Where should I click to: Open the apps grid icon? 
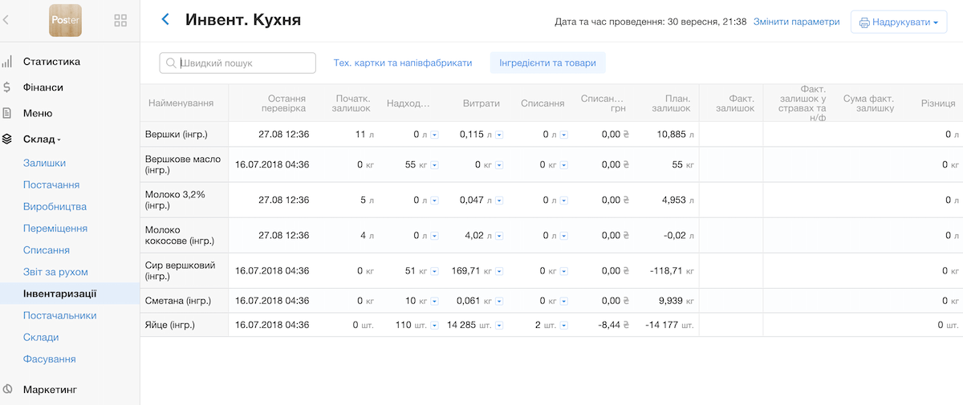coord(120,20)
